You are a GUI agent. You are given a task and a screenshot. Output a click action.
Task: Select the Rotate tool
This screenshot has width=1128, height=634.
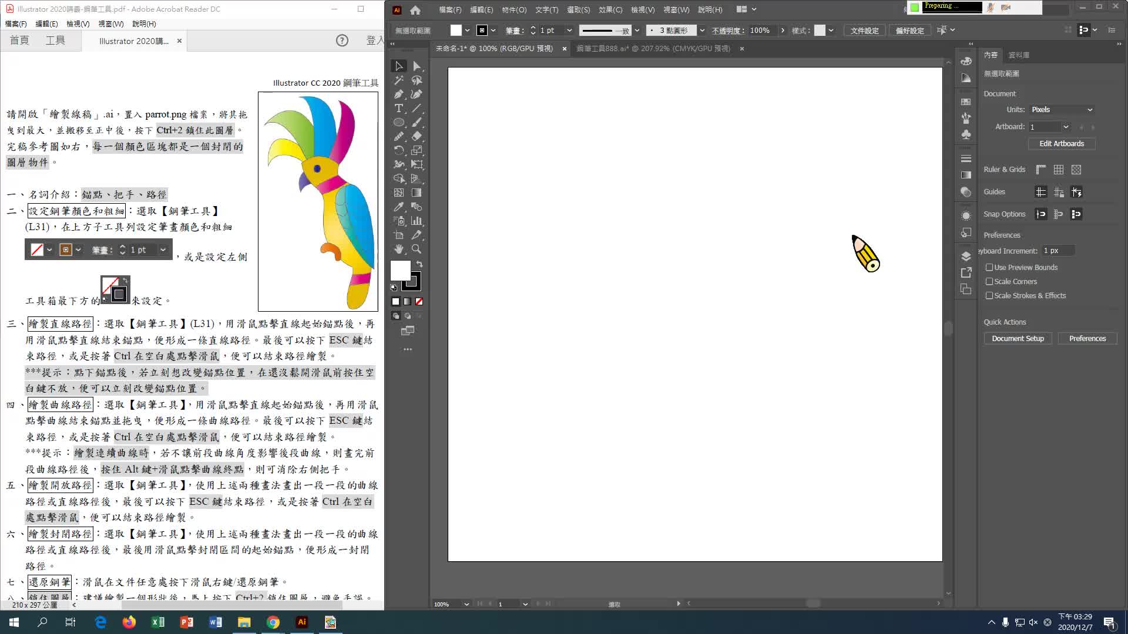coord(399,150)
